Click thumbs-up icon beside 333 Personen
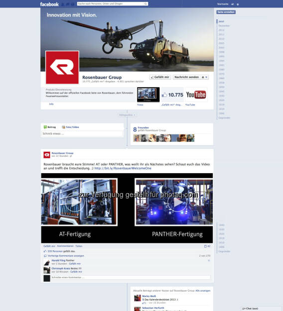The width and height of the screenshot is (283, 311). pyautogui.click(x=45, y=251)
